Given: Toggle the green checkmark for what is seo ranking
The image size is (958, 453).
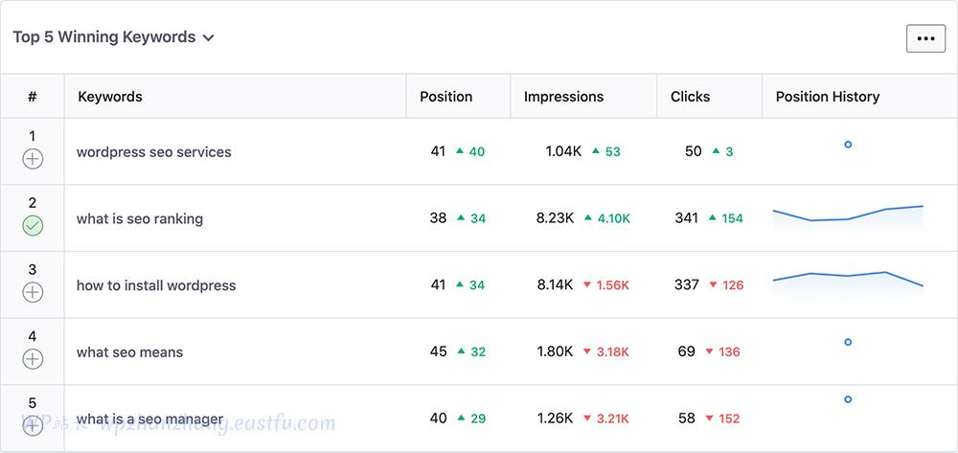Looking at the screenshot, I should coord(33,226).
